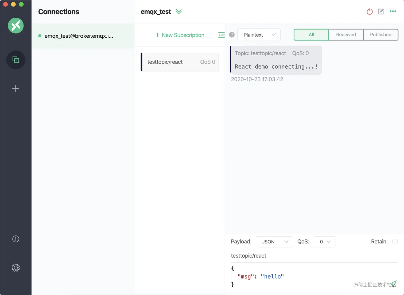Screen dimensions: 404x295
Task: Select the emqx_test@broker.emqx.i... connection
Action: pos(79,36)
